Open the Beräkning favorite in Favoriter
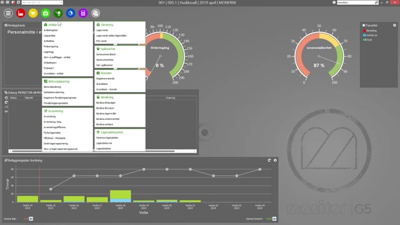 (369, 31)
